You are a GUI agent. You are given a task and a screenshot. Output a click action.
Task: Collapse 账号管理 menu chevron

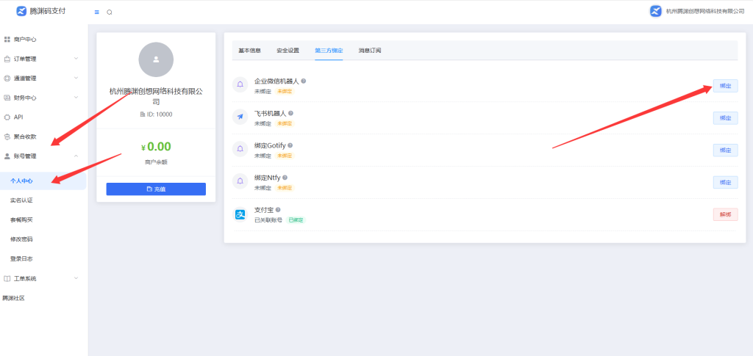coord(76,156)
